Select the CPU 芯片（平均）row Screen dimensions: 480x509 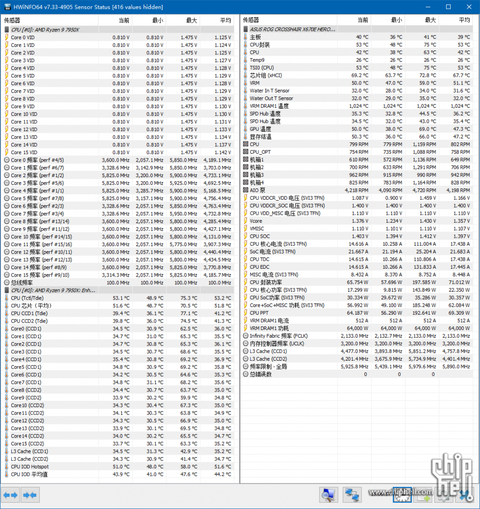pos(118,306)
